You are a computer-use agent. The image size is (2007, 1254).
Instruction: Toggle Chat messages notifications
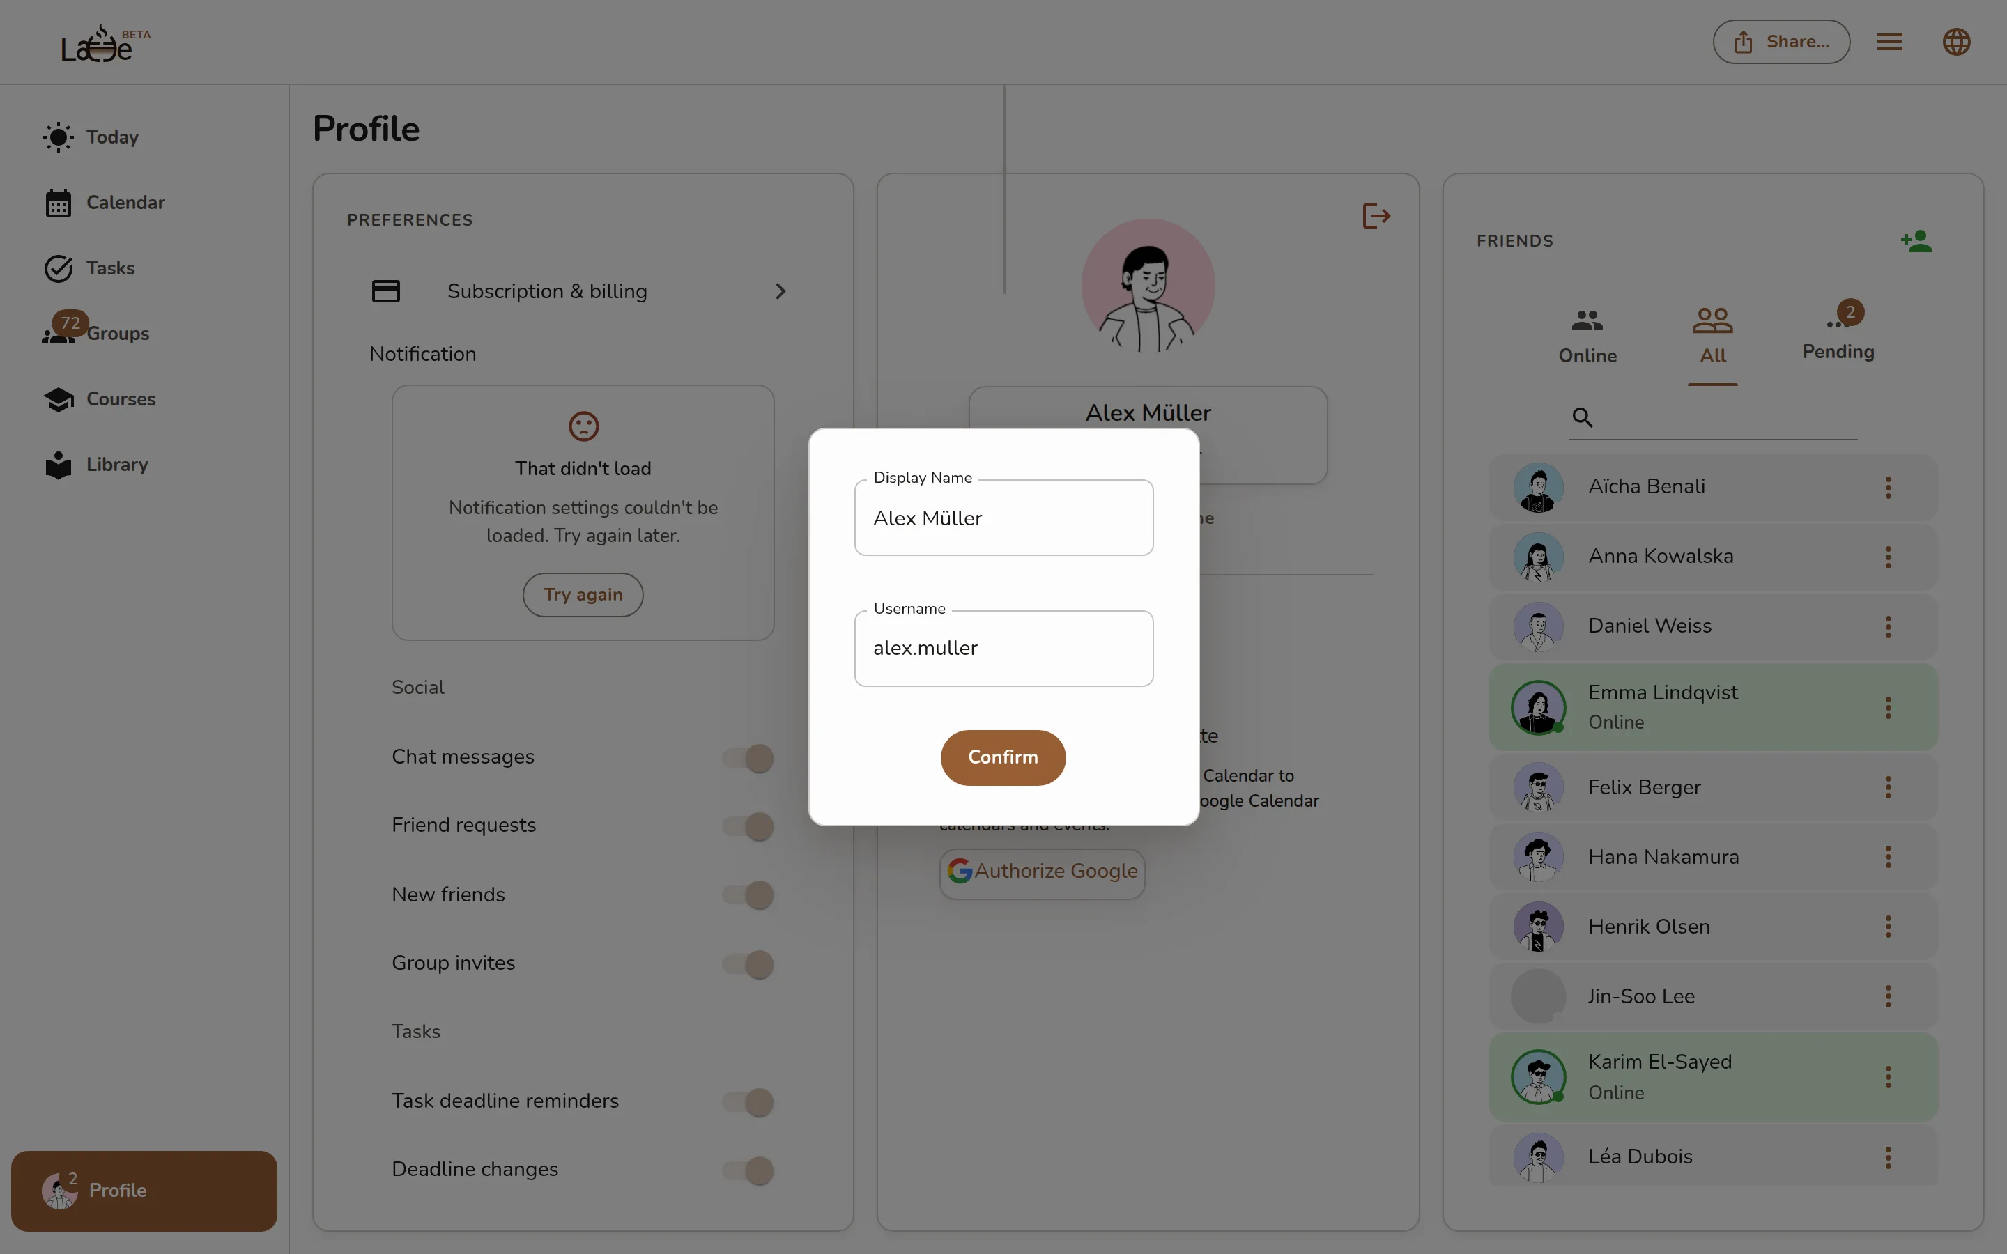(x=748, y=757)
